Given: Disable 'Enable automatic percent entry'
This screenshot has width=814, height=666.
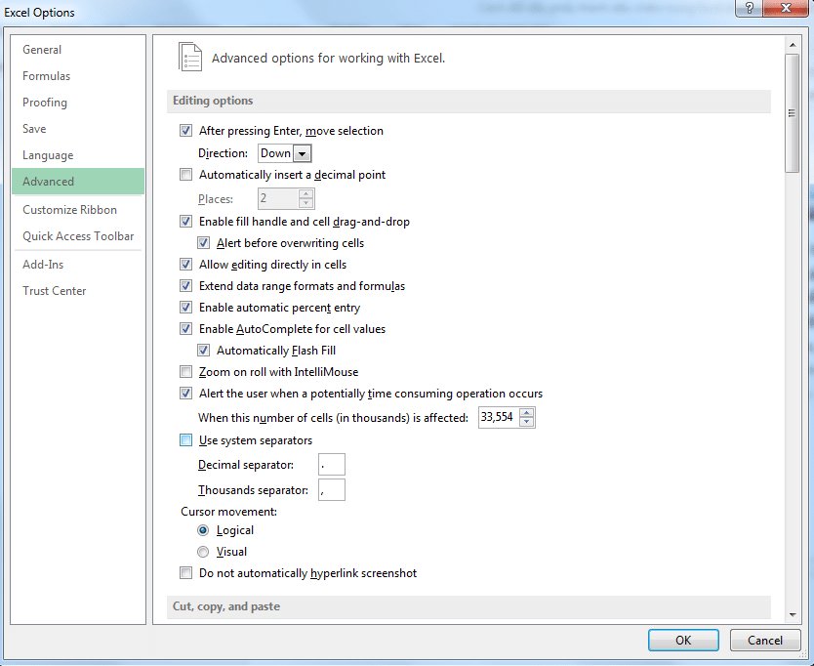Looking at the screenshot, I should coord(185,308).
